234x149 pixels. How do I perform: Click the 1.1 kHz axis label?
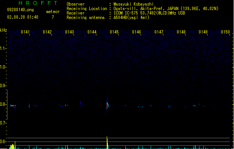coord(3,48)
